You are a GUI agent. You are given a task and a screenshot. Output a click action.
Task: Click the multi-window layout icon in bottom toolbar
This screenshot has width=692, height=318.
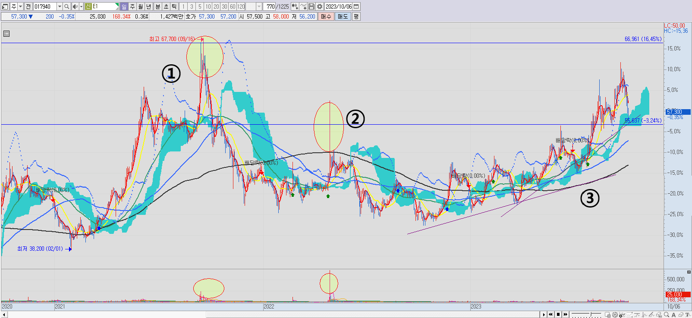click(x=608, y=315)
